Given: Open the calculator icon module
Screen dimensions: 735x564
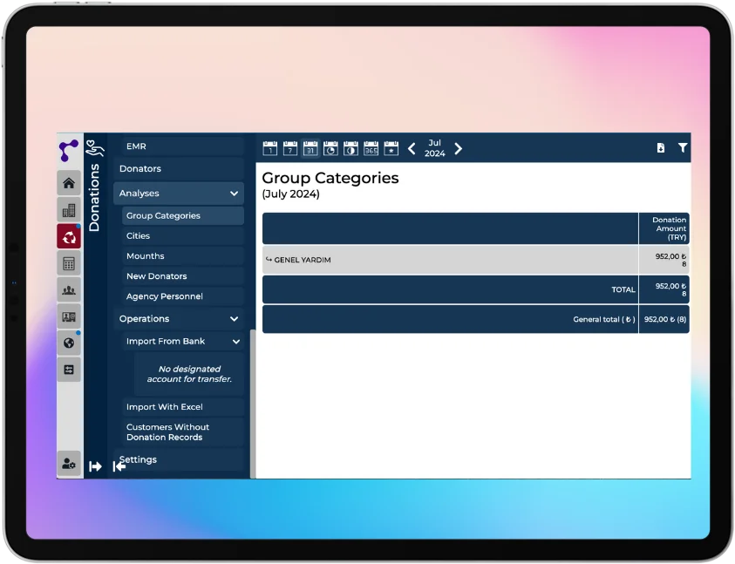Looking at the screenshot, I should [x=69, y=263].
